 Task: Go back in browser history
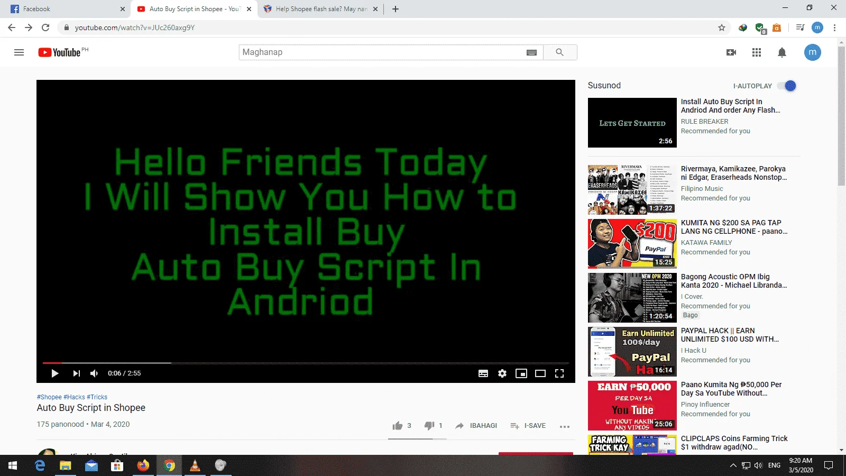click(x=12, y=28)
